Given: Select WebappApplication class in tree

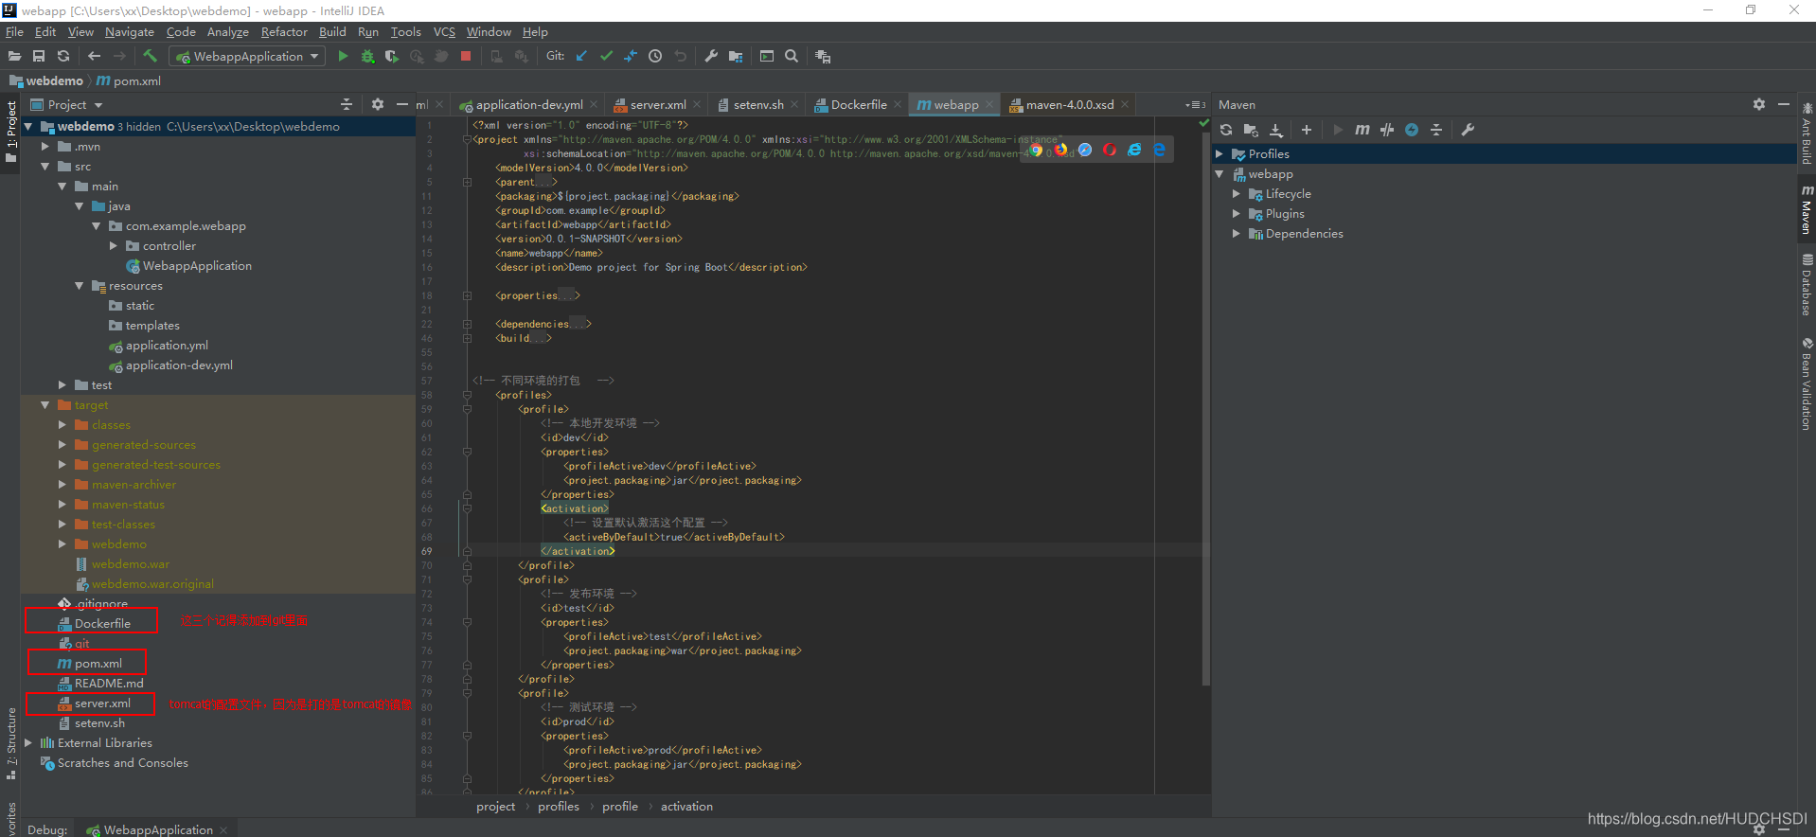Looking at the screenshot, I should click(197, 266).
